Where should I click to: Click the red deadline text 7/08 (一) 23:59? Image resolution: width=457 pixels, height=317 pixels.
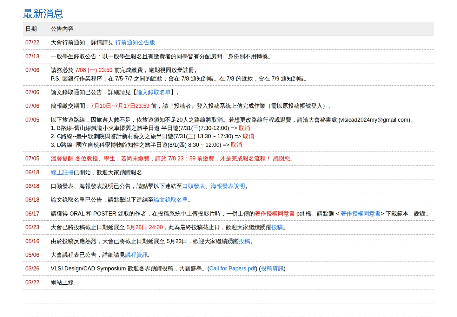coord(94,70)
